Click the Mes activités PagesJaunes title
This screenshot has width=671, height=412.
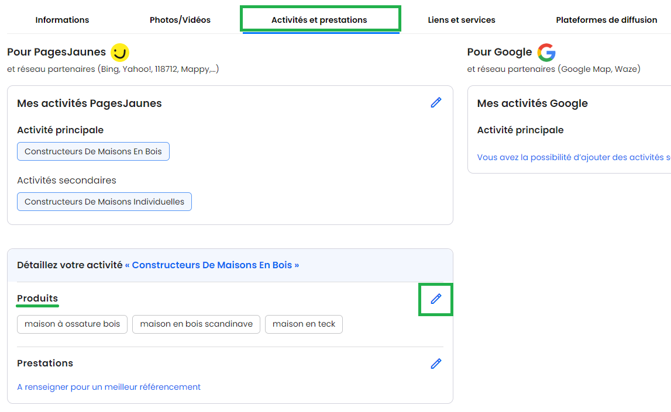point(90,103)
